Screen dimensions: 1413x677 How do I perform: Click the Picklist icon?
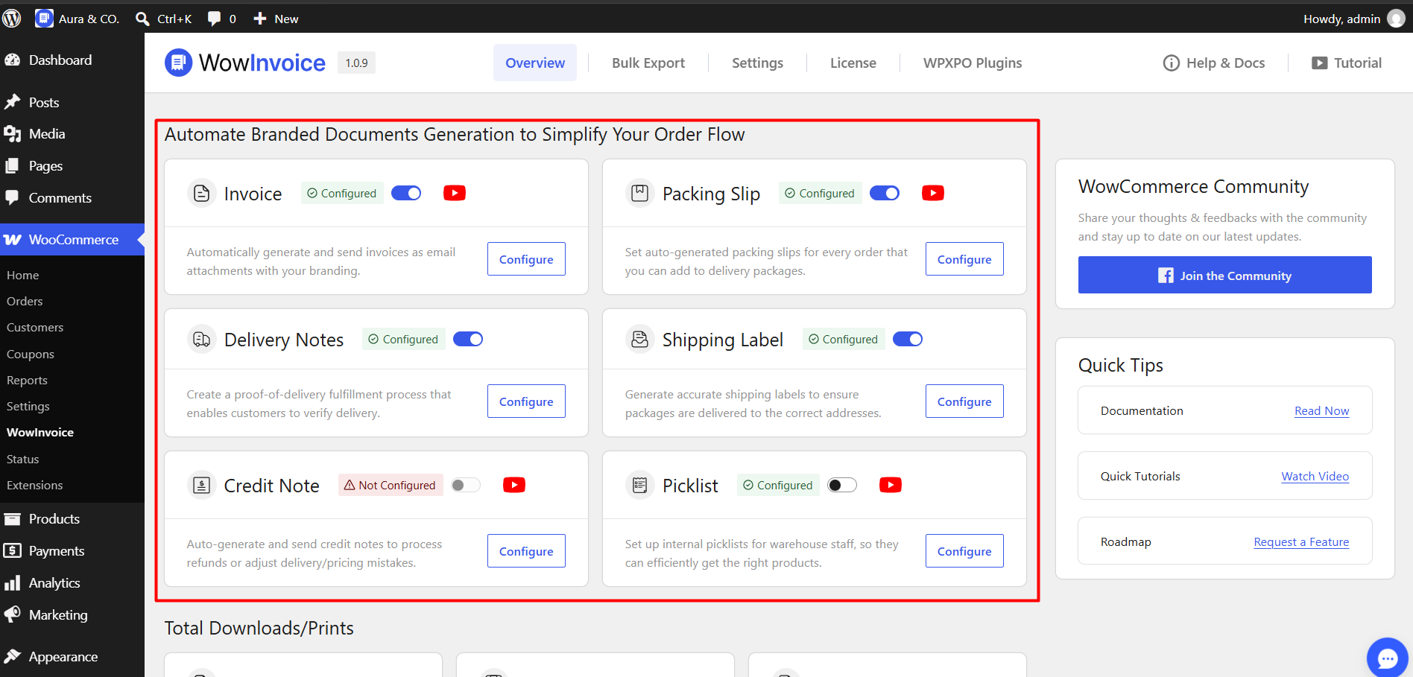coord(639,486)
